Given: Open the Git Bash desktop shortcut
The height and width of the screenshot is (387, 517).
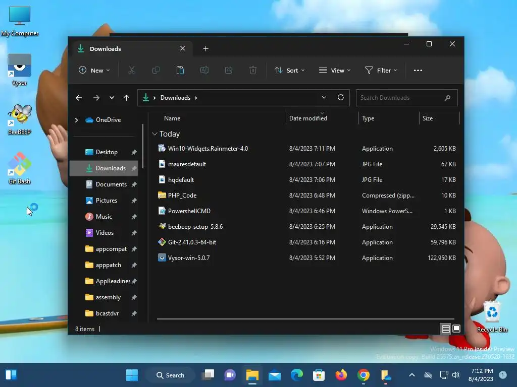Looking at the screenshot, I should click(20, 168).
